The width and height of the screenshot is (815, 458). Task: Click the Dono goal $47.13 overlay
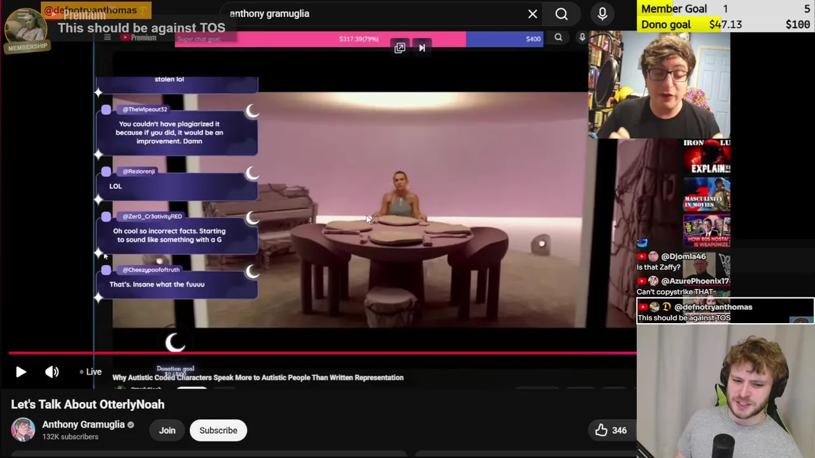coord(691,24)
